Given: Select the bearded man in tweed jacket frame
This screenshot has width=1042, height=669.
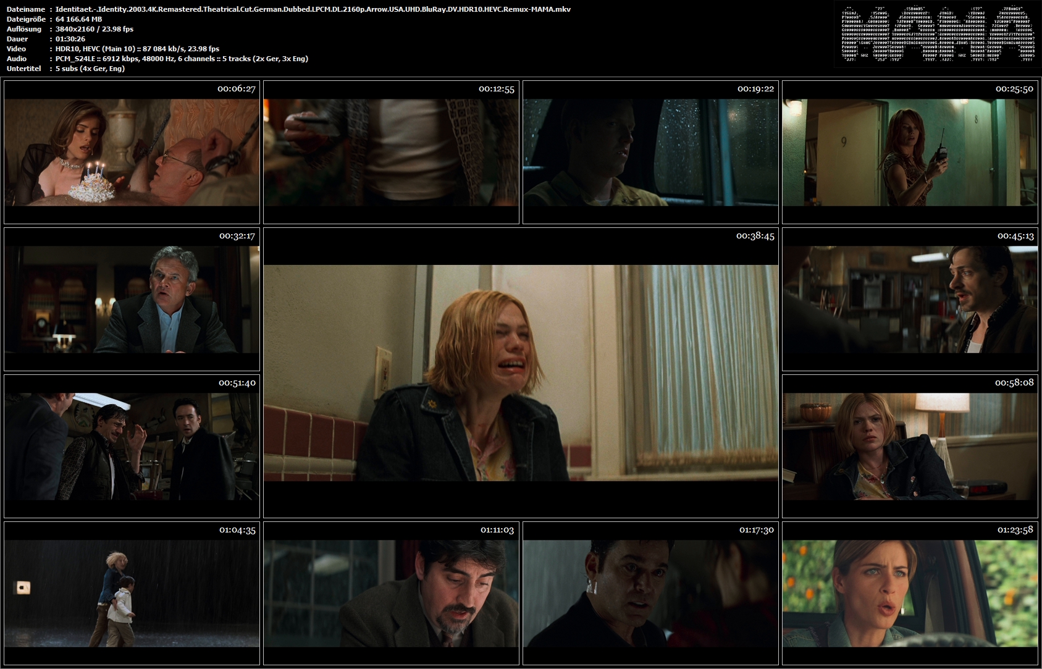Looking at the screenshot, I should pyautogui.click(x=391, y=594).
